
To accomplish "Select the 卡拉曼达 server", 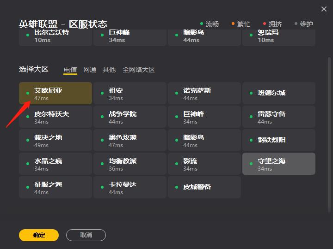I will (x=130, y=187).
